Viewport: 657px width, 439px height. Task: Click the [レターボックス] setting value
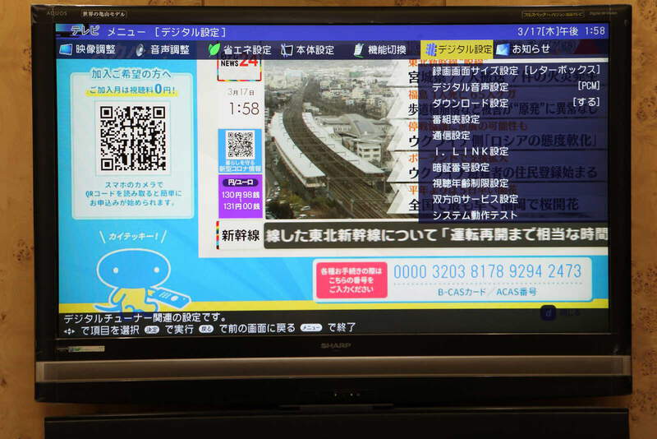[562, 70]
